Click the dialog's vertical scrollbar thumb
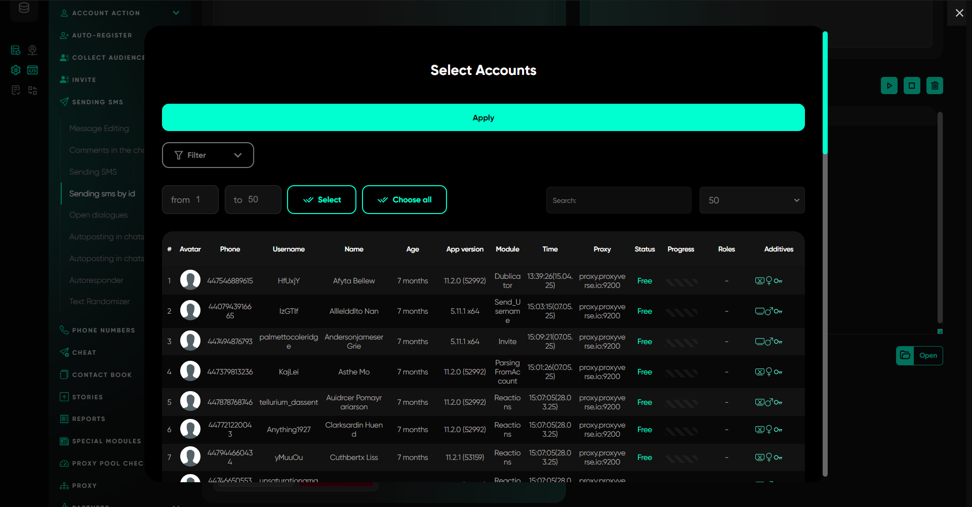The width and height of the screenshot is (972, 507). point(825,94)
